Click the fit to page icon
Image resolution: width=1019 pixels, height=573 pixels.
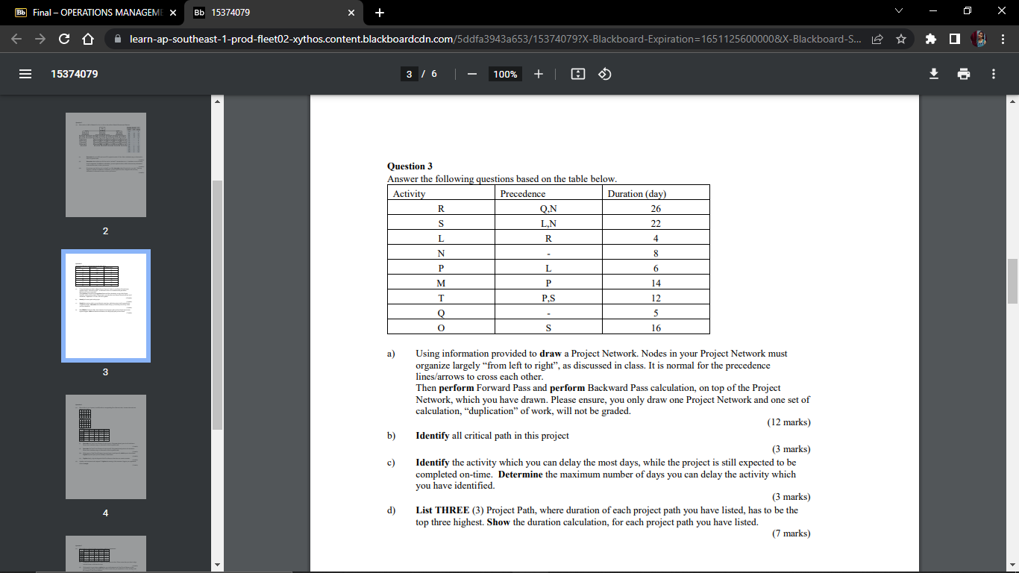[x=577, y=74]
